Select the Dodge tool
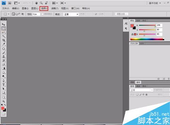The width and height of the screenshot is (170, 125). tap(3, 76)
